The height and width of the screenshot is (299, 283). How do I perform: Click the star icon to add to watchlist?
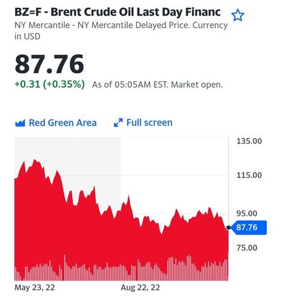(x=238, y=16)
